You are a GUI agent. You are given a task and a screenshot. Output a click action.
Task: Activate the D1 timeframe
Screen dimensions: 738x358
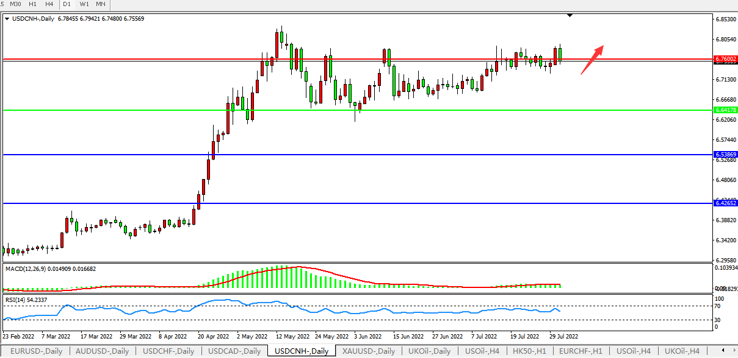tap(67, 4)
